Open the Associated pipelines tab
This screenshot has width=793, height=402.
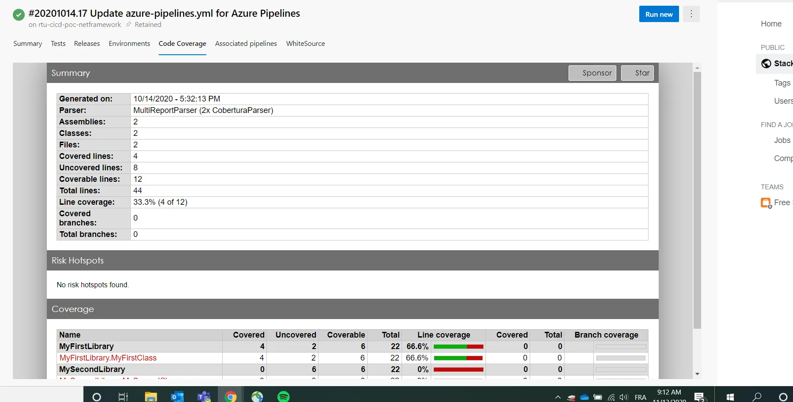pyautogui.click(x=246, y=44)
